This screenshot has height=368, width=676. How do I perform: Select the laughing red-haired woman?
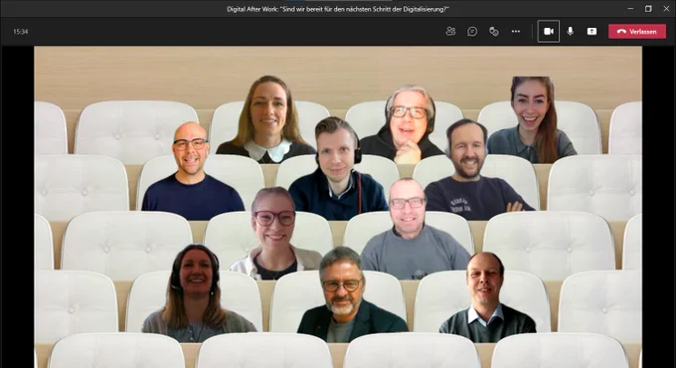click(532, 119)
